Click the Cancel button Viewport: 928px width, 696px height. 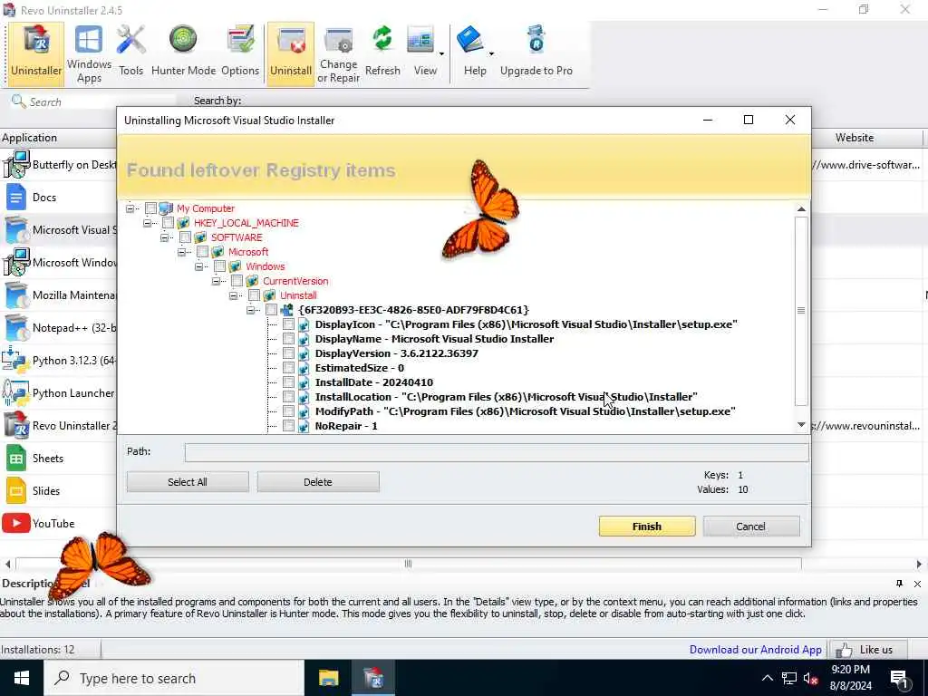tap(751, 527)
